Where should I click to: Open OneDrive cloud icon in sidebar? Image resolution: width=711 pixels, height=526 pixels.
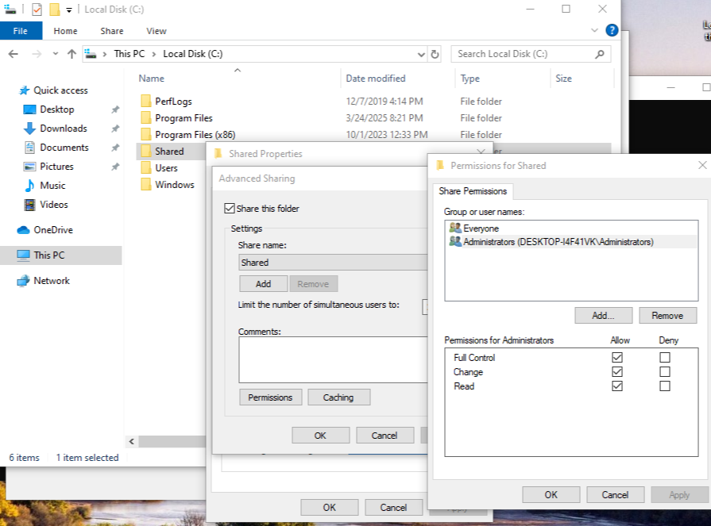pos(23,229)
